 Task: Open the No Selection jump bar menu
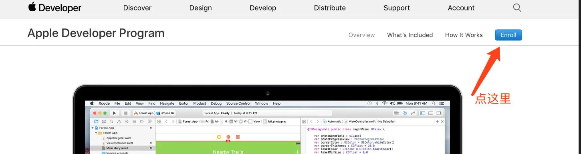coord(387,122)
